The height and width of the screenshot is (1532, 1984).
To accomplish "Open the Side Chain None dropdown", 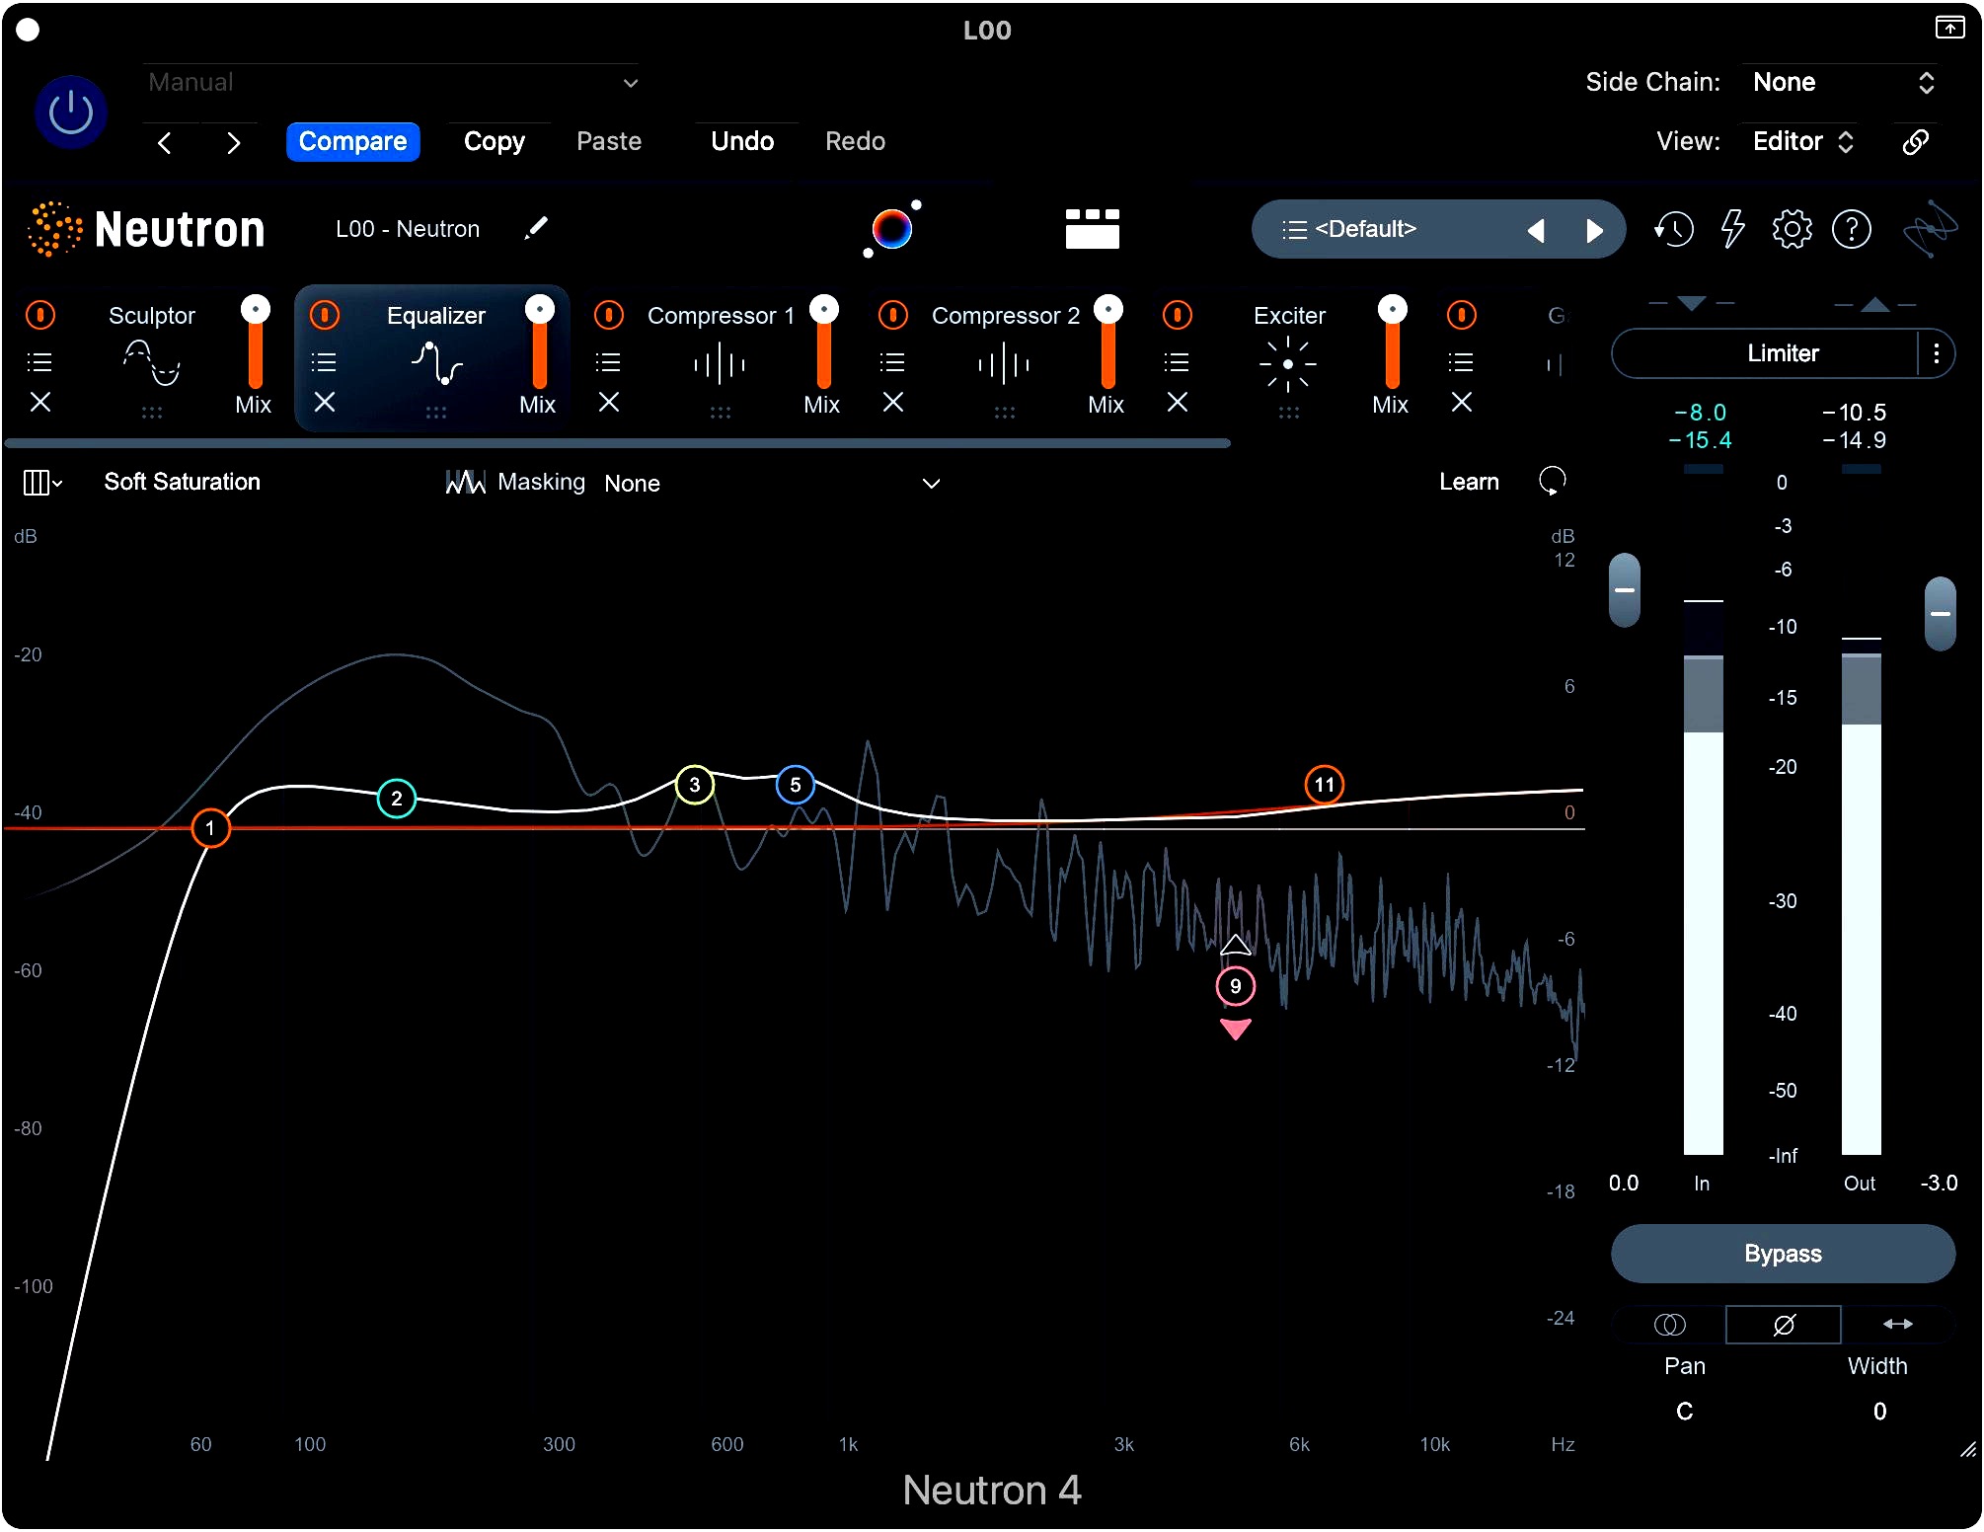I will [1842, 82].
